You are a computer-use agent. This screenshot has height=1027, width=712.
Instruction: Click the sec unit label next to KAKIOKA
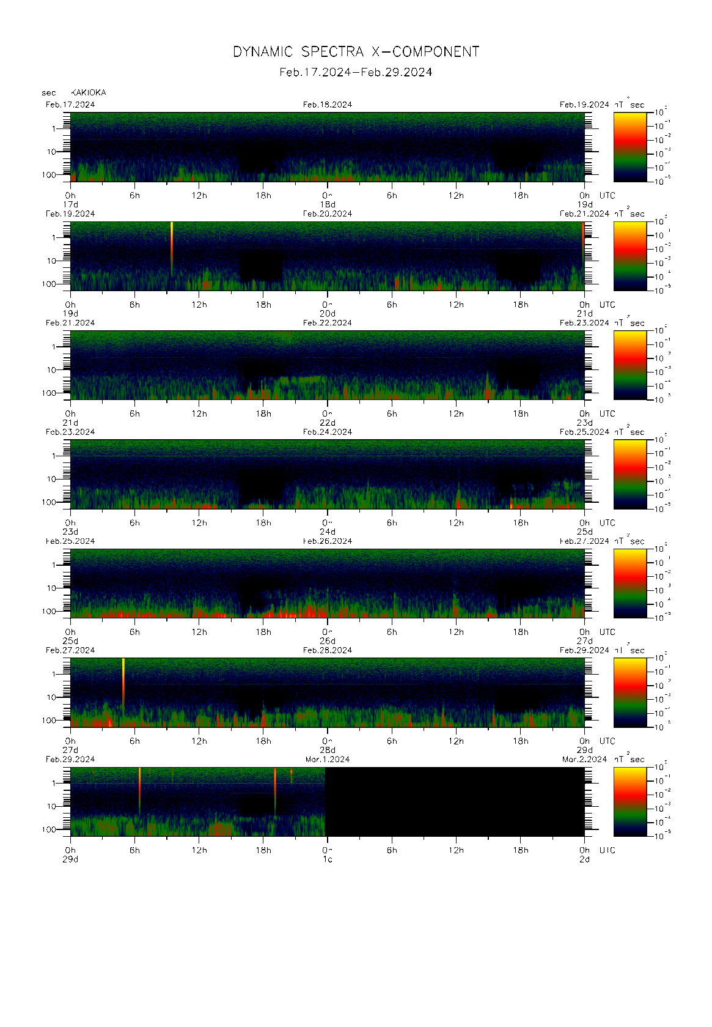[49, 93]
